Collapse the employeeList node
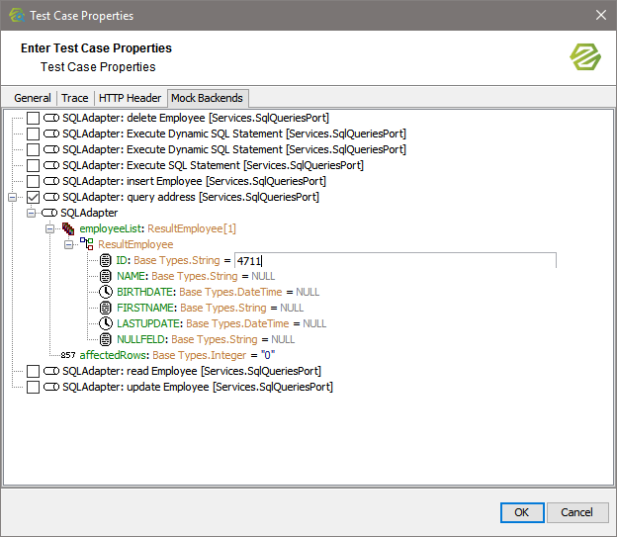 click(50, 228)
